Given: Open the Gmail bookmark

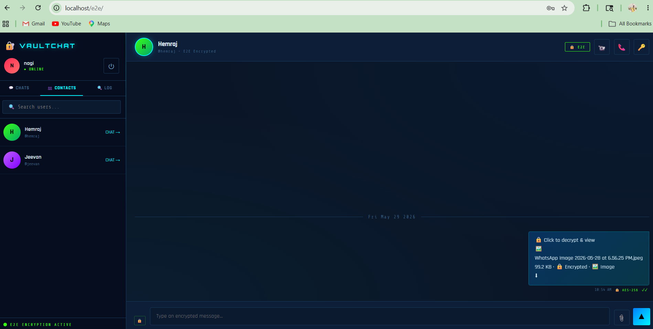Looking at the screenshot, I should point(34,24).
